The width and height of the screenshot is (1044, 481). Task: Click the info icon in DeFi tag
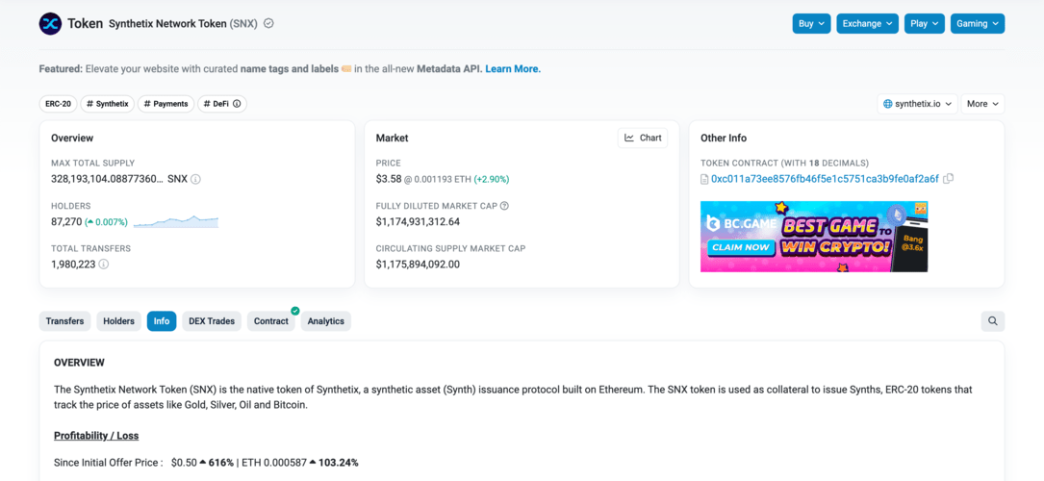pos(237,104)
